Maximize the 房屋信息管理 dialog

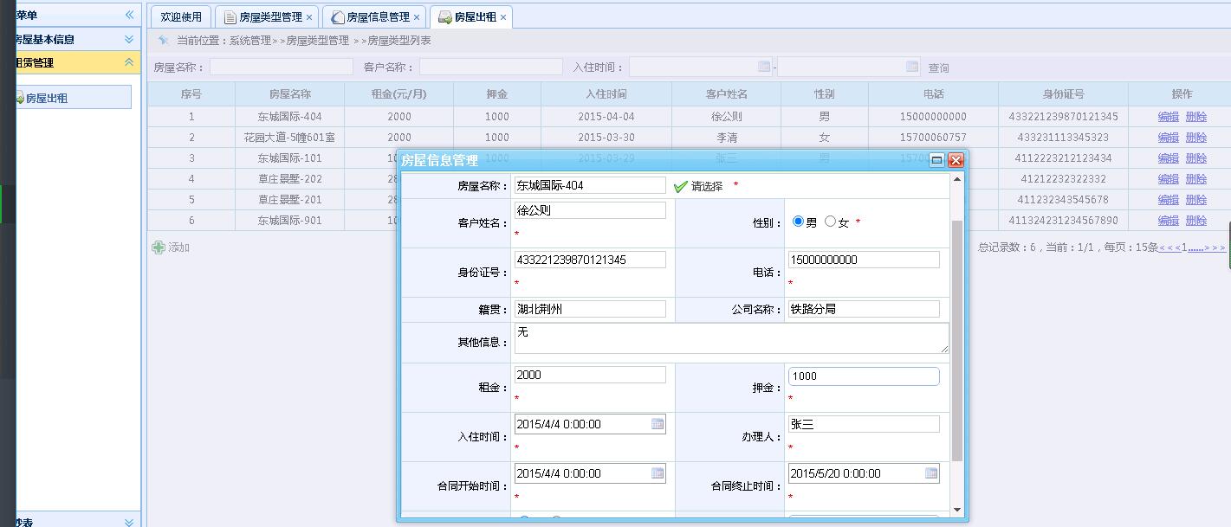pos(936,160)
